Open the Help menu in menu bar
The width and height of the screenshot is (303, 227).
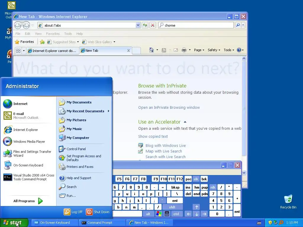tap(79, 34)
